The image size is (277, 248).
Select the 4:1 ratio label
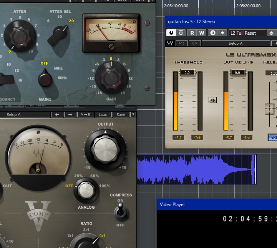[x=103, y=236]
